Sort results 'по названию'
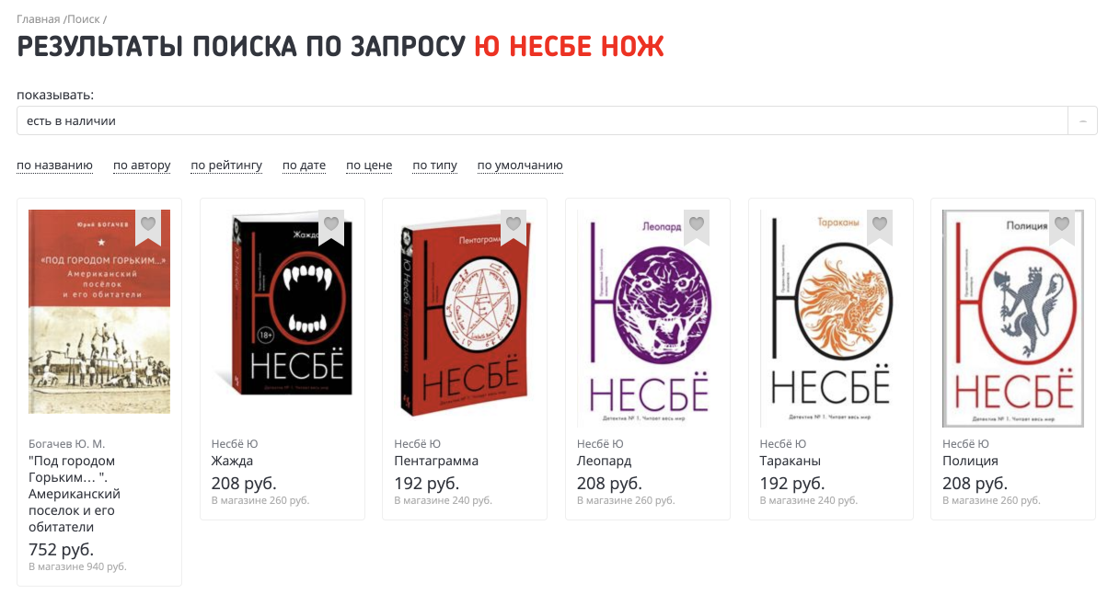Image resolution: width=1108 pixels, height=594 pixels. tap(54, 166)
